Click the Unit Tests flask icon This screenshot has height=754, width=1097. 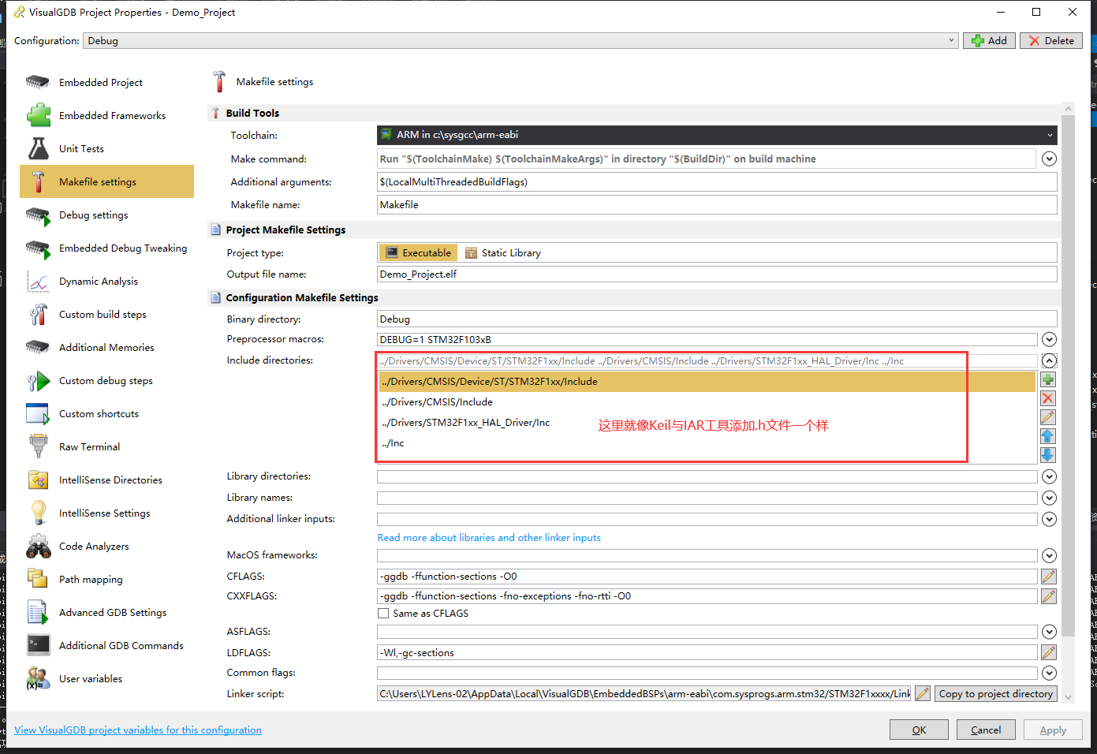tap(38, 148)
